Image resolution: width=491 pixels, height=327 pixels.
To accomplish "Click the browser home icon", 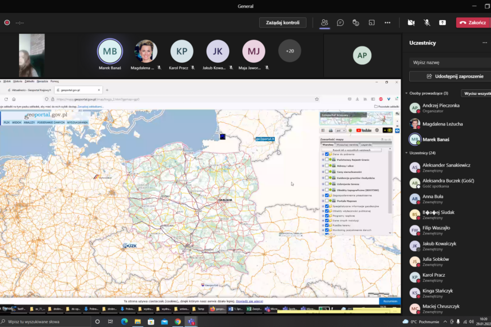I will click(14, 99).
